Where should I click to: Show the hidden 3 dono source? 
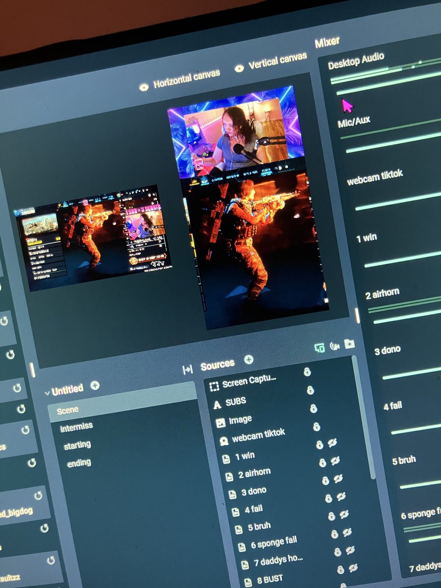338,479
